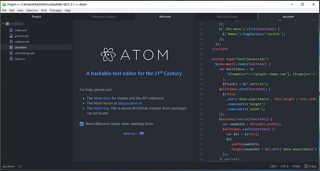Screen dimensions: 320x171
Task: Open the Find menu
Action: tap(44, 10)
